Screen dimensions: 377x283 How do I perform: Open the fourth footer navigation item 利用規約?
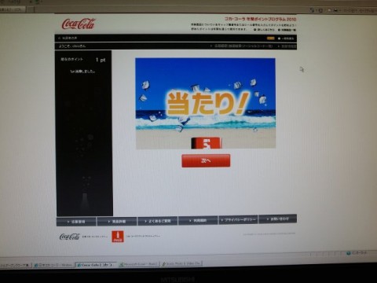(198, 221)
